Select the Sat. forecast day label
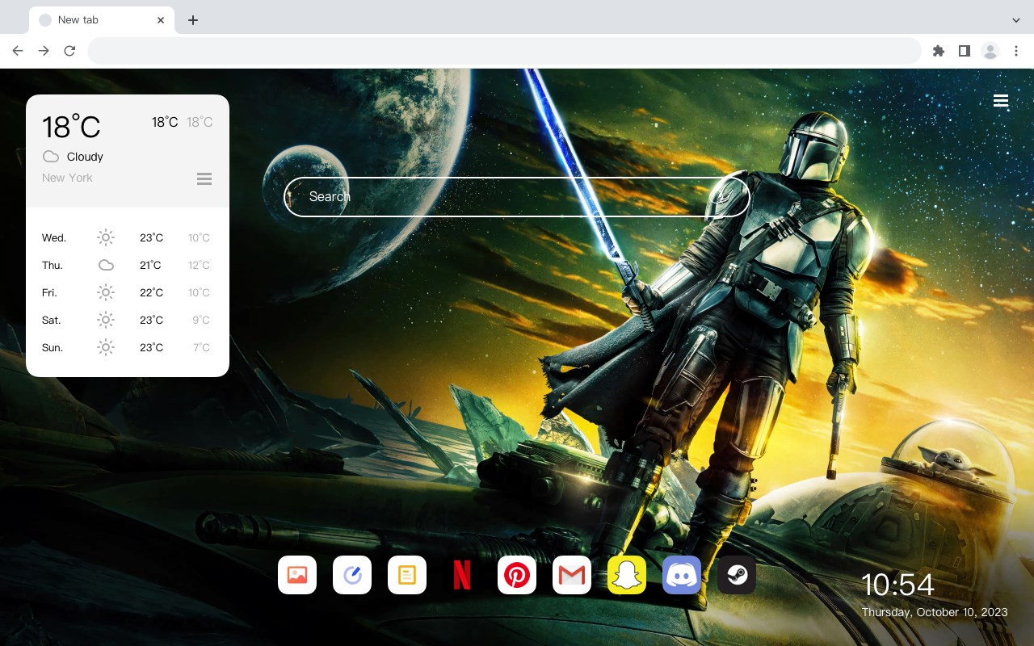The height and width of the screenshot is (646, 1034). pyautogui.click(x=52, y=320)
